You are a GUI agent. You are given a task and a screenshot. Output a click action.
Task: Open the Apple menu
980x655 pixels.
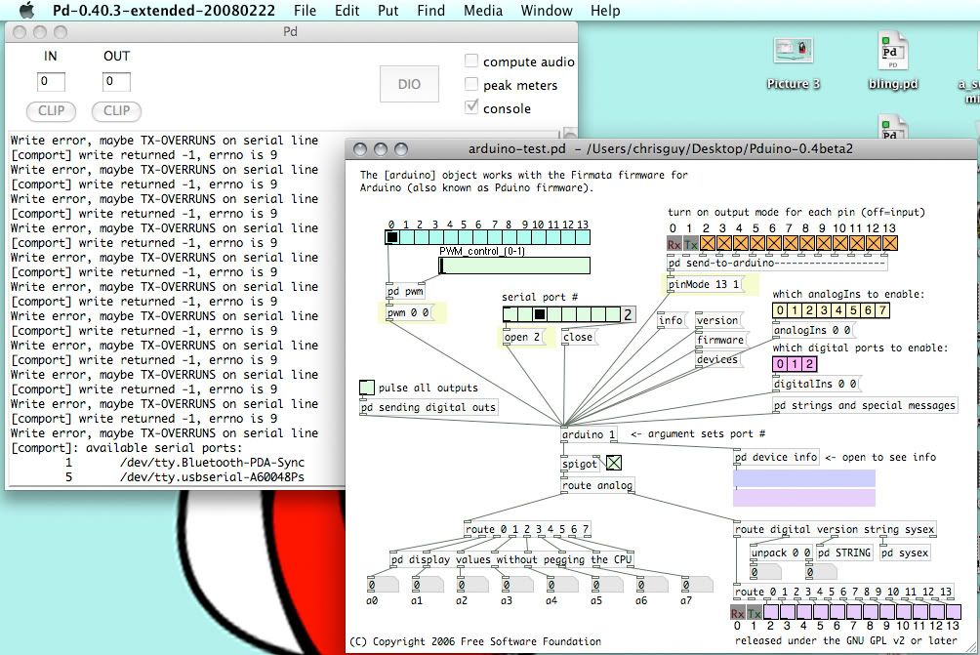click(26, 11)
